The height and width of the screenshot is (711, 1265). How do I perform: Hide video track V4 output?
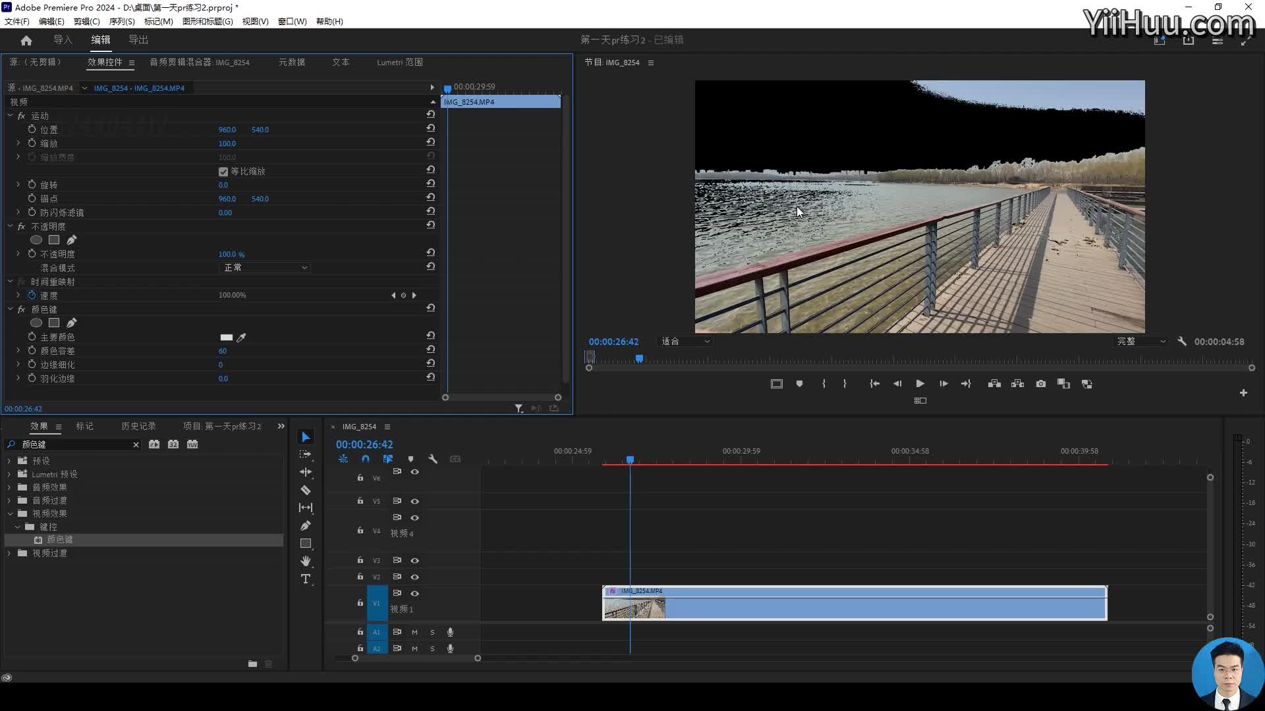(415, 517)
